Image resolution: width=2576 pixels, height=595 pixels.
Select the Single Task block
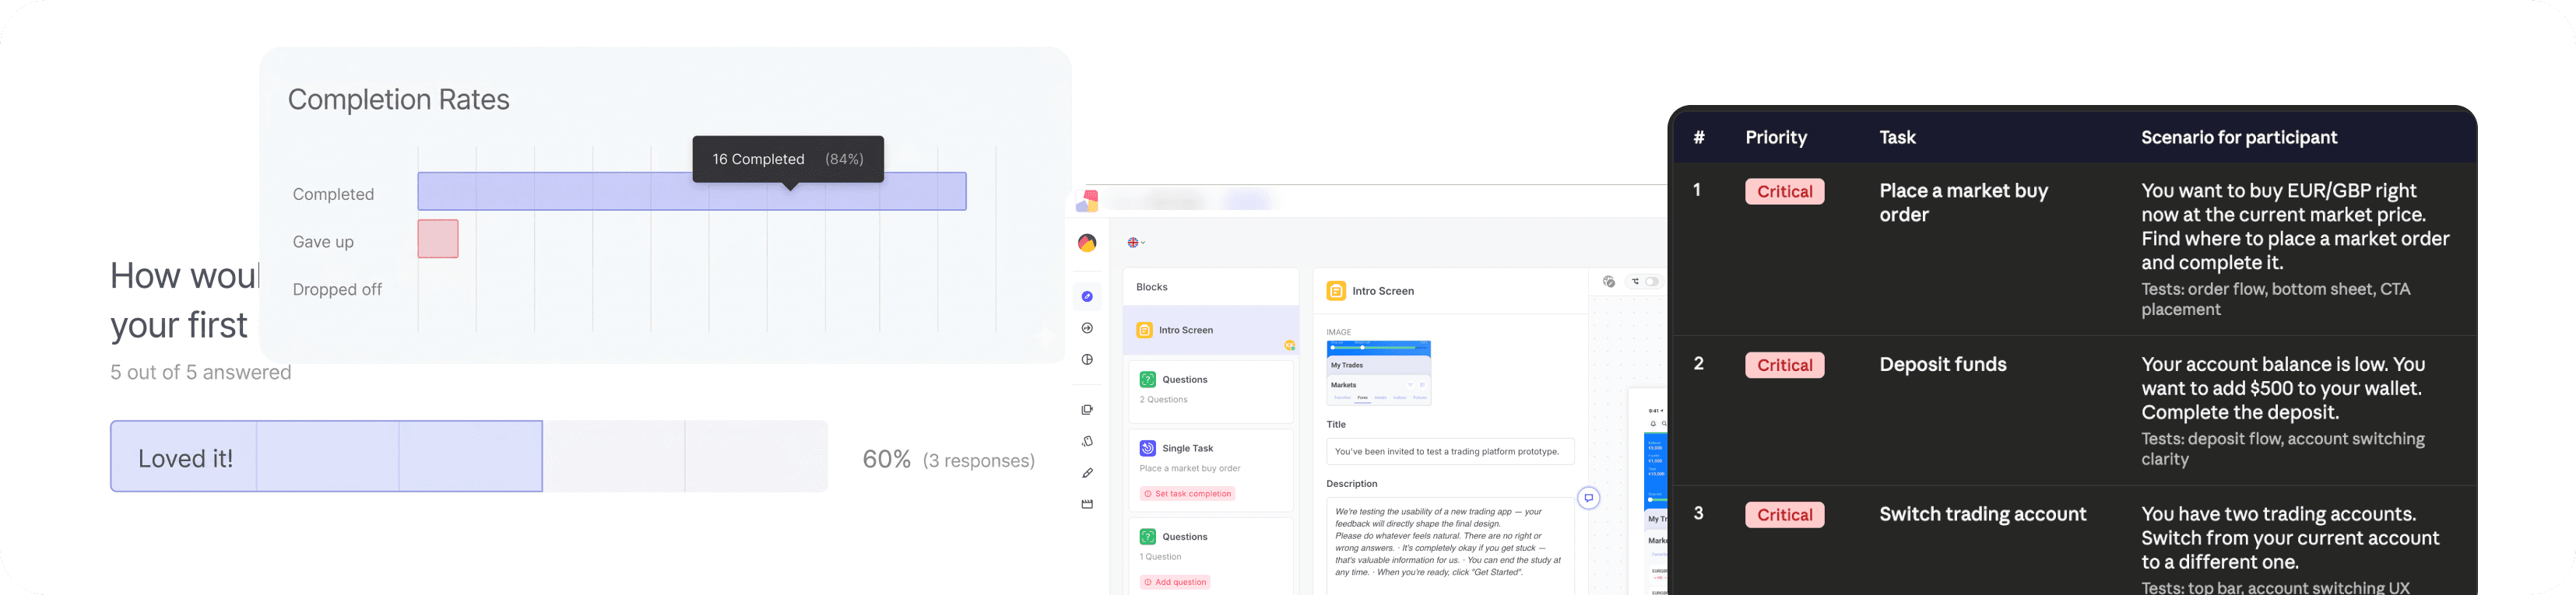click(x=1211, y=471)
